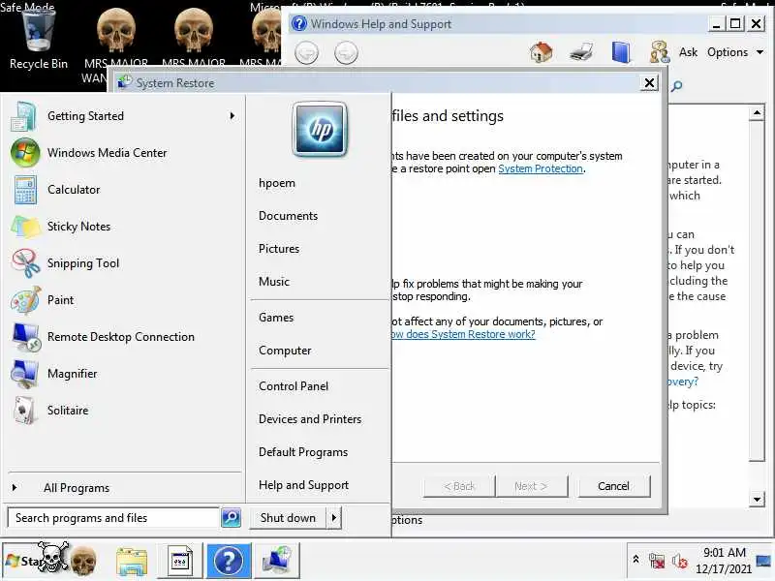Open Paint from Start menu

(124, 300)
